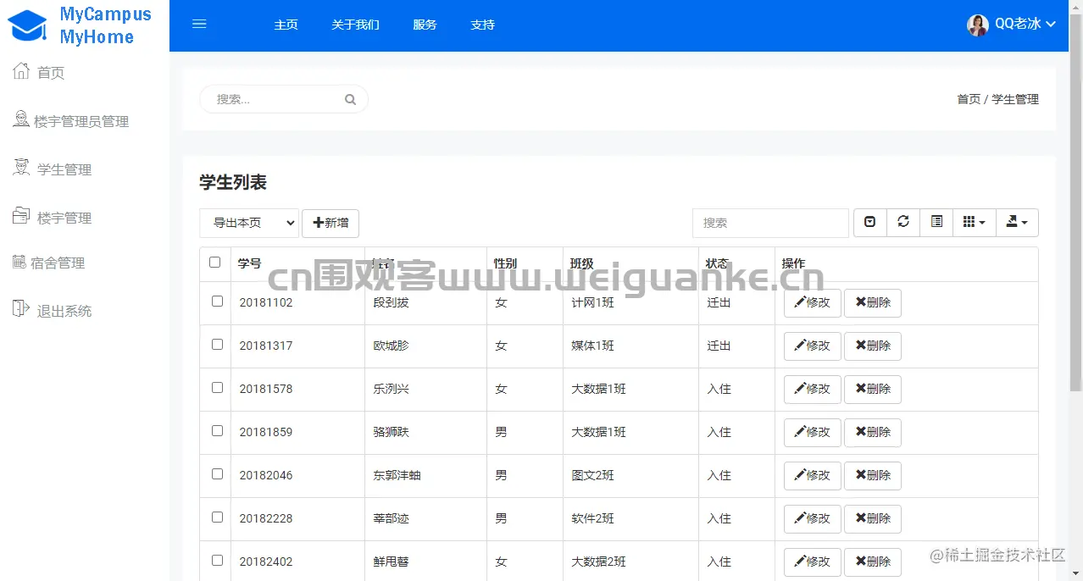Click the 学生管理 sidebar icon
The height and width of the screenshot is (581, 1083).
tap(21, 168)
